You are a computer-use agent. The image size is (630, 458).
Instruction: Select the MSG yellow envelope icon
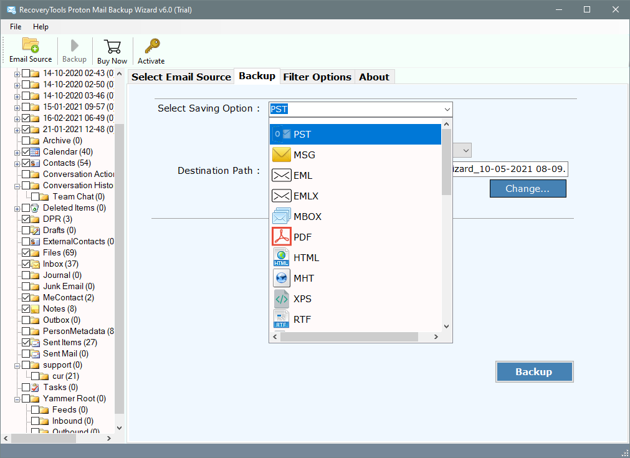tap(281, 155)
